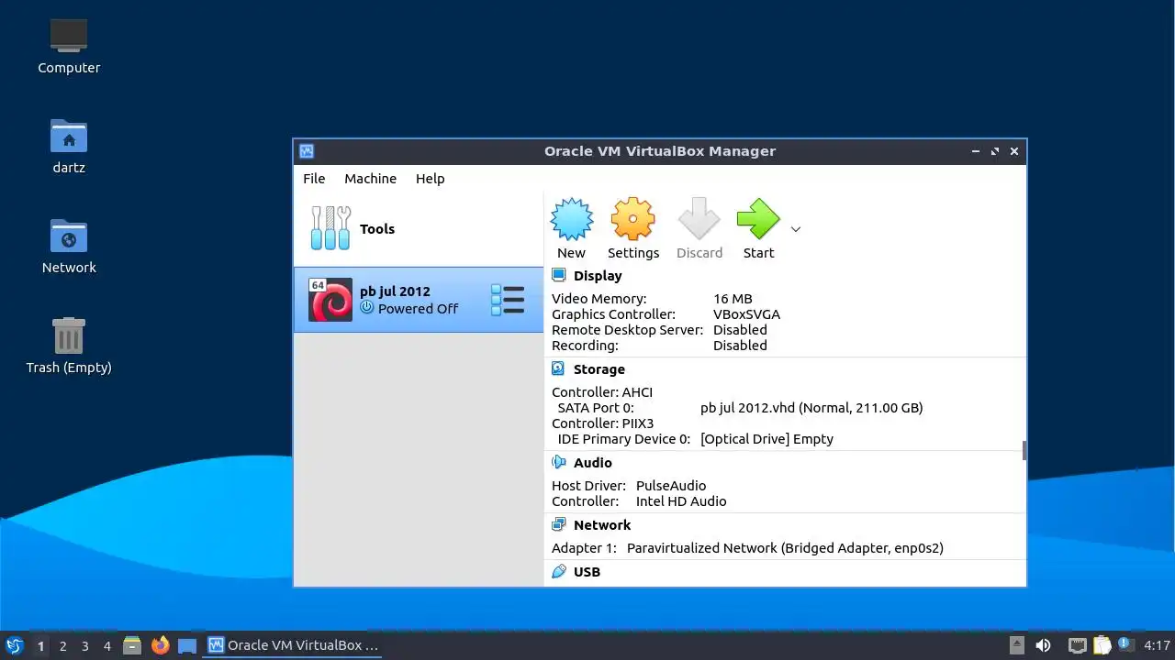The height and width of the screenshot is (660, 1175).
Task: Open the pb jul 2012 machine tools menu
Action: click(508, 300)
